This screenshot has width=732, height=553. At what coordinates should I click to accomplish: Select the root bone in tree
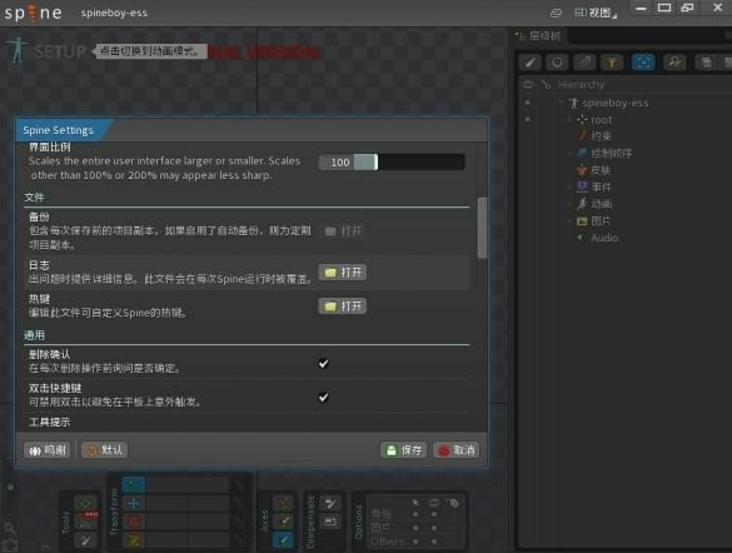(595, 120)
